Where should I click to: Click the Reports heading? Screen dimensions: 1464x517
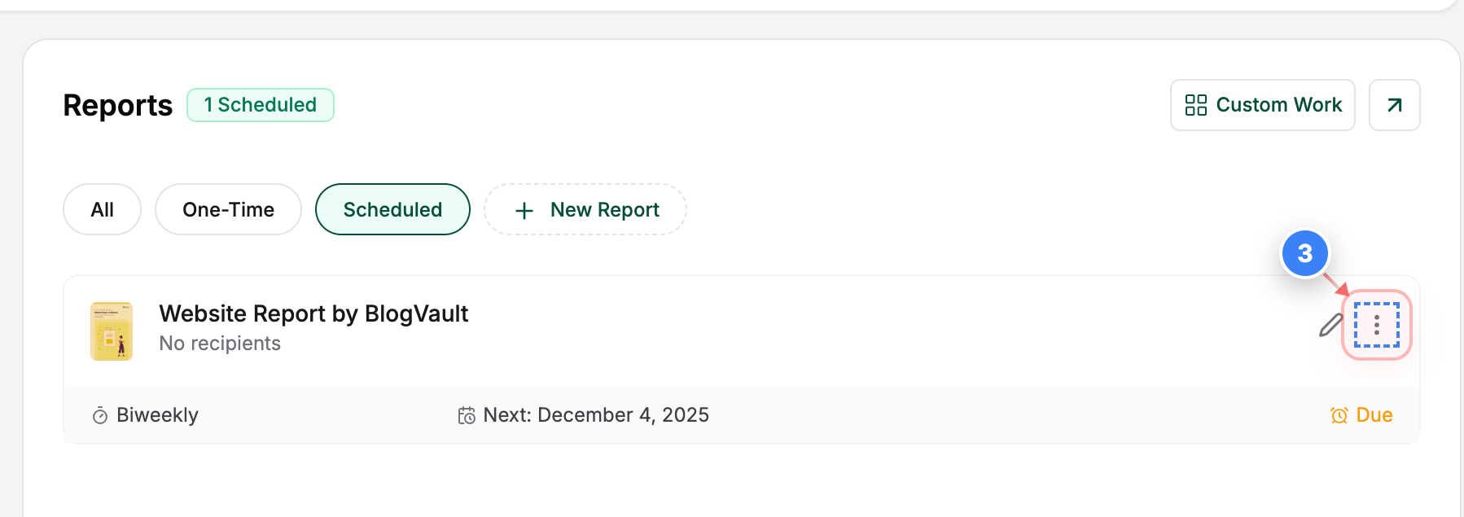click(x=117, y=104)
